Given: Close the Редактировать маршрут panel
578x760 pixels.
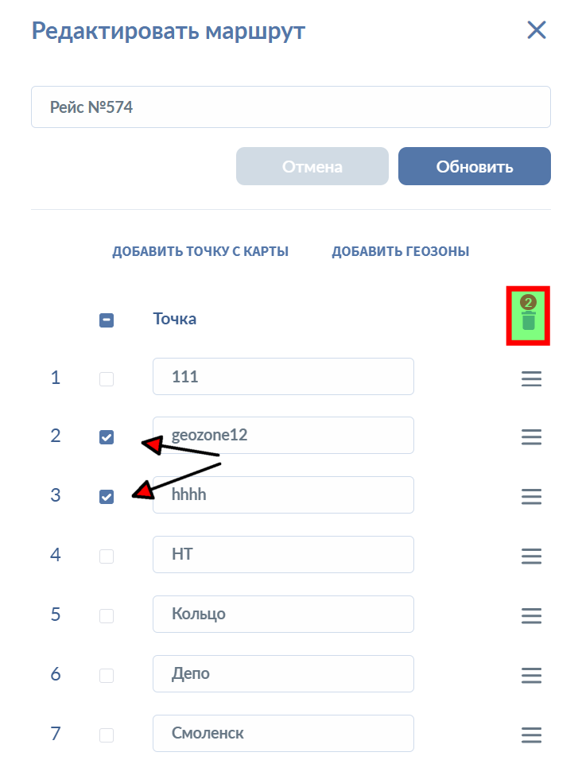Looking at the screenshot, I should click(537, 30).
